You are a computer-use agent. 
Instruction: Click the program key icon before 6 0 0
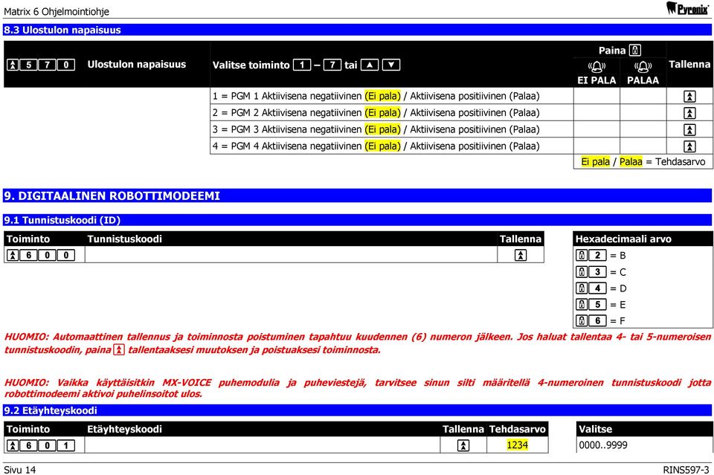pos(13,255)
